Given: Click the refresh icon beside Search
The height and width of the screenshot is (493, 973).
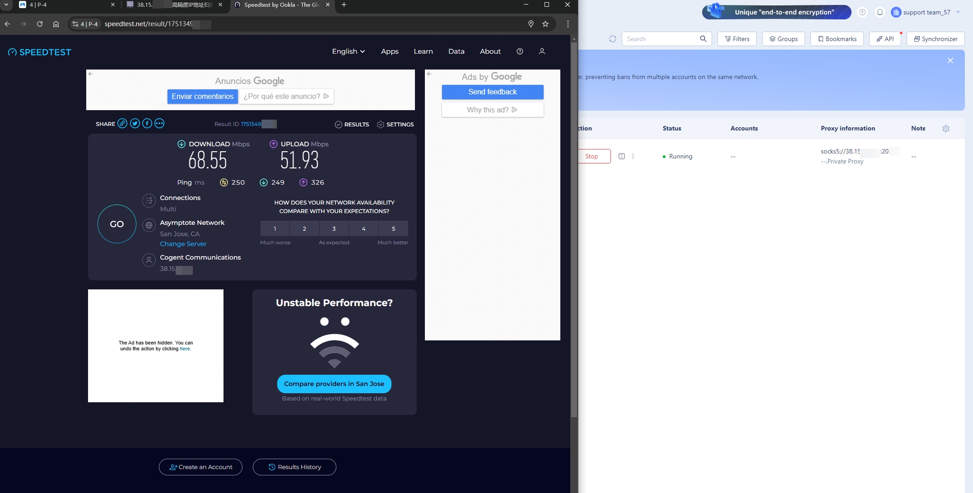Looking at the screenshot, I should point(612,39).
